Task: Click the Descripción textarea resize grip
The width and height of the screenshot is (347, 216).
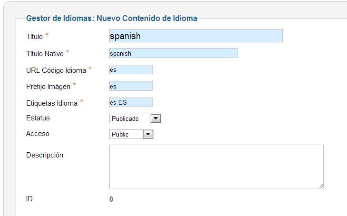Action: click(x=321, y=186)
